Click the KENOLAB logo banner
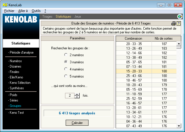 point(21,20)
